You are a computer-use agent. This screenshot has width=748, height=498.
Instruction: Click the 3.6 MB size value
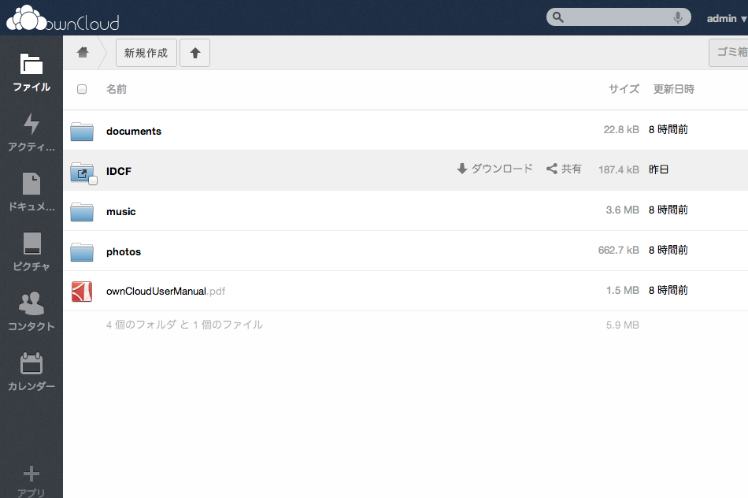[x=623, y=210]
